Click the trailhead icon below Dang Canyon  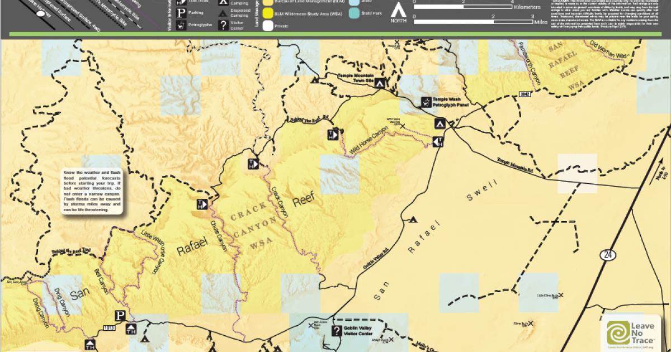tap(89, 345)
